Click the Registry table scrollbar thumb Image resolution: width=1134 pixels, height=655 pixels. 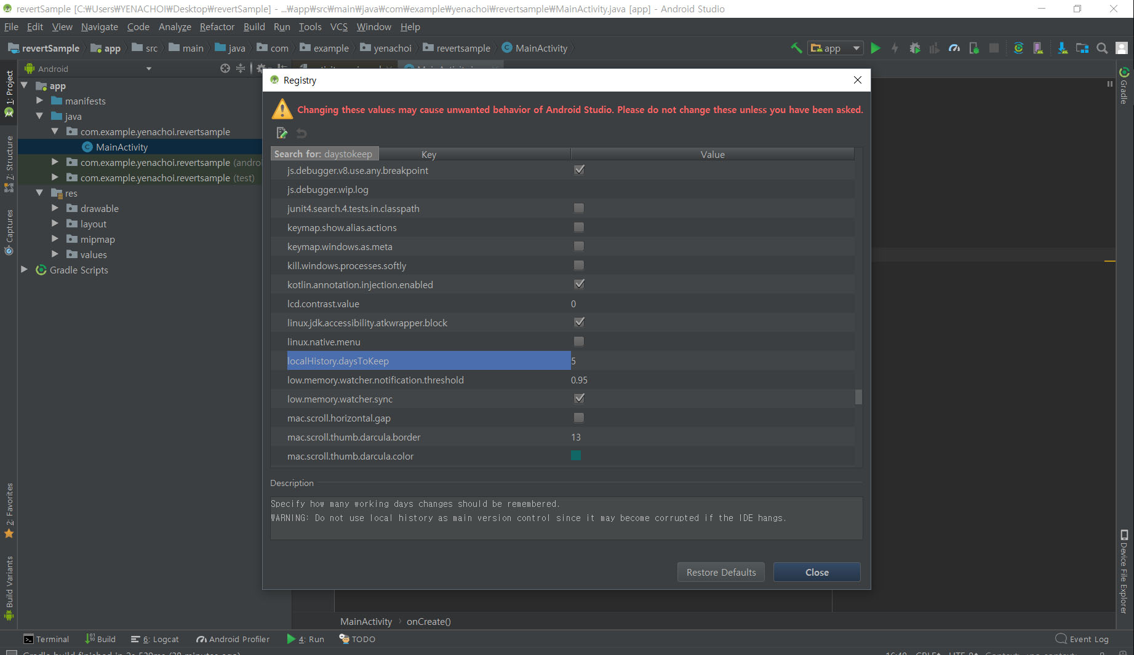[858, 398]
